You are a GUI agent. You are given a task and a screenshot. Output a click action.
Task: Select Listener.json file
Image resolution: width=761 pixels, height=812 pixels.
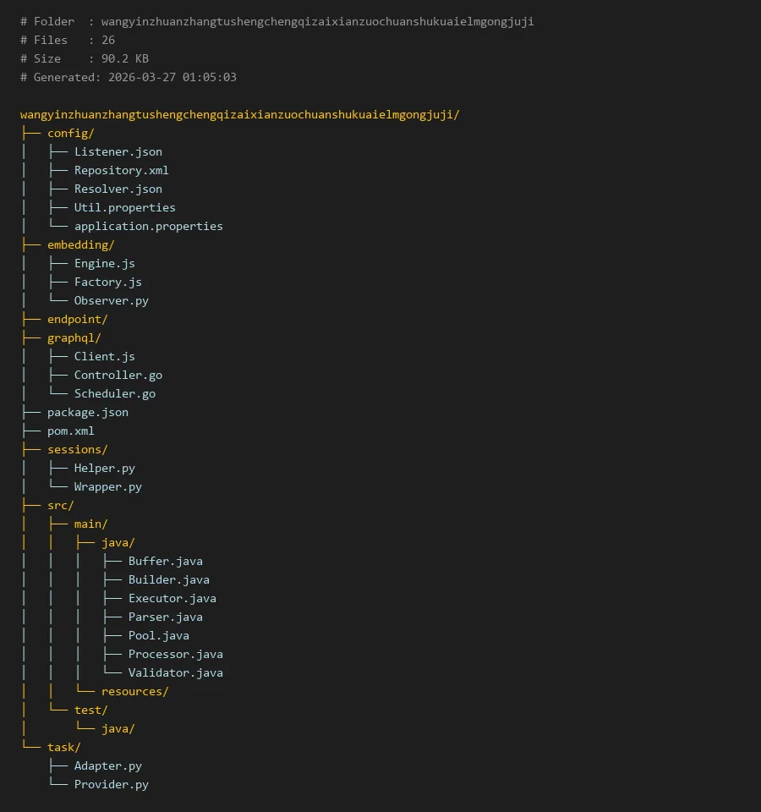click(x=118, y=151)
